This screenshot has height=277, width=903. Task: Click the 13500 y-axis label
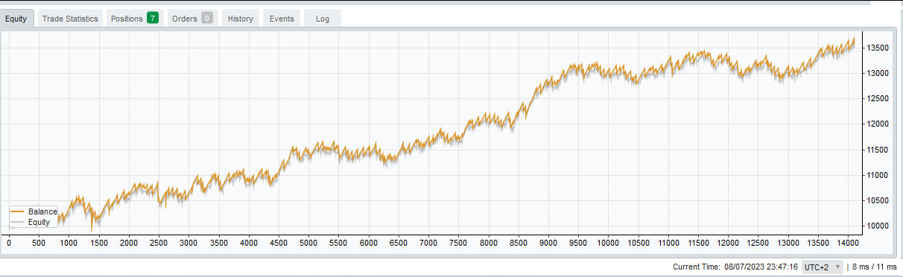tap(878, 48)
